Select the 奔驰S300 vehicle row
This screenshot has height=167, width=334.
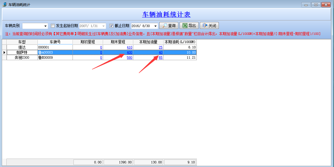pos(22,58)
